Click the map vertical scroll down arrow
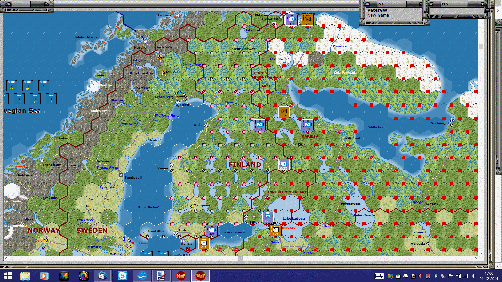This screenshot has height=282, width=502. pos(481,253)
